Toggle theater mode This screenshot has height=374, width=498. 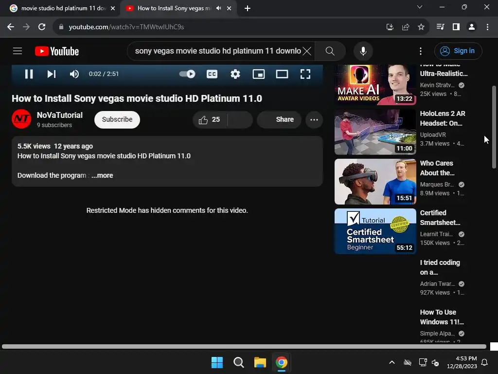(x=282, y=74)
